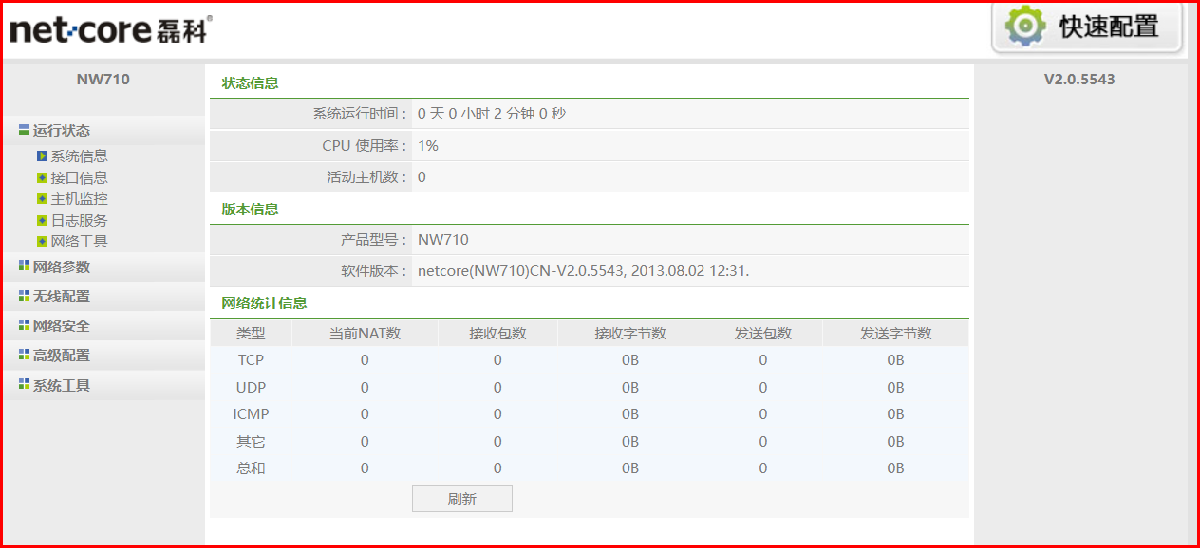The image size is (1200, 548).
Task: Click the 软件版本 firmware string
Action: 584,271
